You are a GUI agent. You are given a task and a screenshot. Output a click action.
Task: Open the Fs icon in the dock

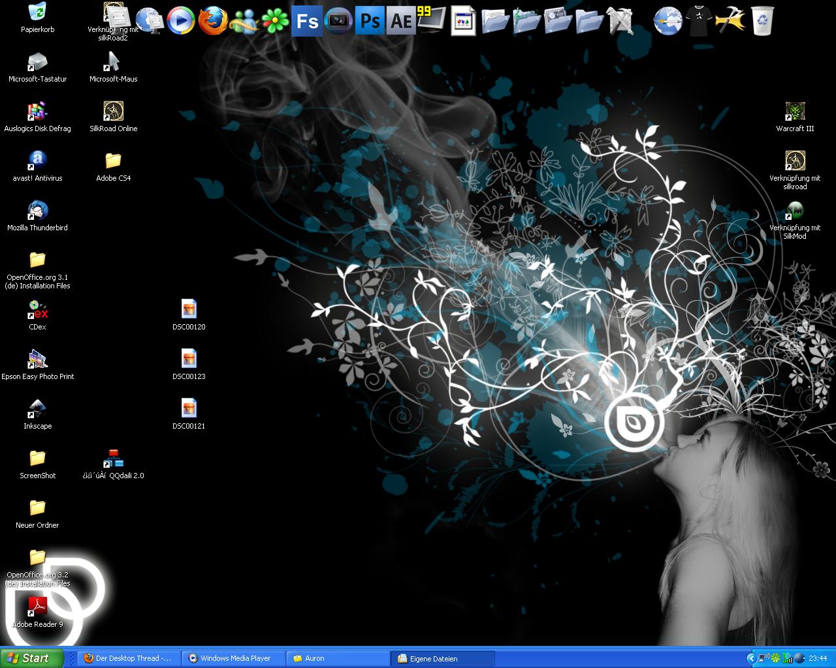click(x=306, y=21)
